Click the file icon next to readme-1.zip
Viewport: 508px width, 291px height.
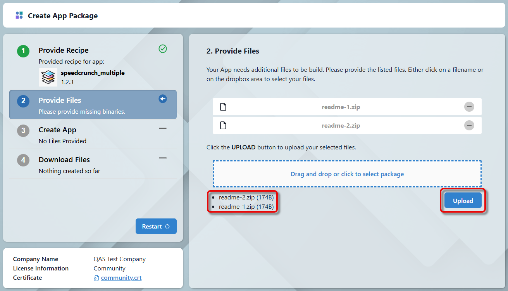point(223,107)
